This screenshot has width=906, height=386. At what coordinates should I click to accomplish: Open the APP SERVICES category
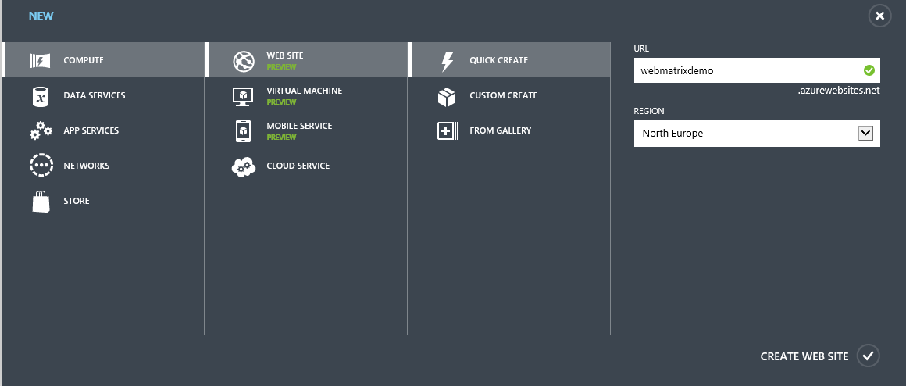(x=91, y=130)
